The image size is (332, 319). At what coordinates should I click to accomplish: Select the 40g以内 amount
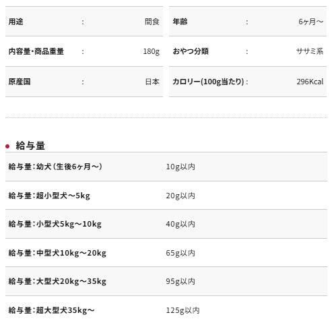(180, 224)
